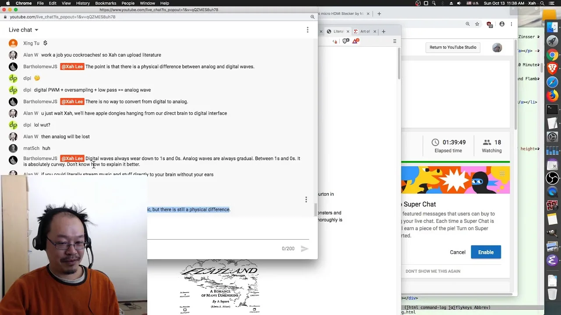Click the Cancel button in the Super Chat dialog

458,252
